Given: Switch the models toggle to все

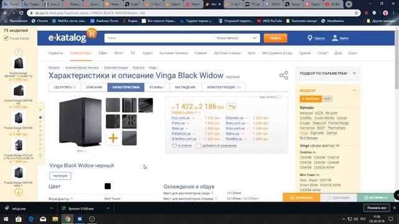Looking at the screenshot, I should 327,99.
